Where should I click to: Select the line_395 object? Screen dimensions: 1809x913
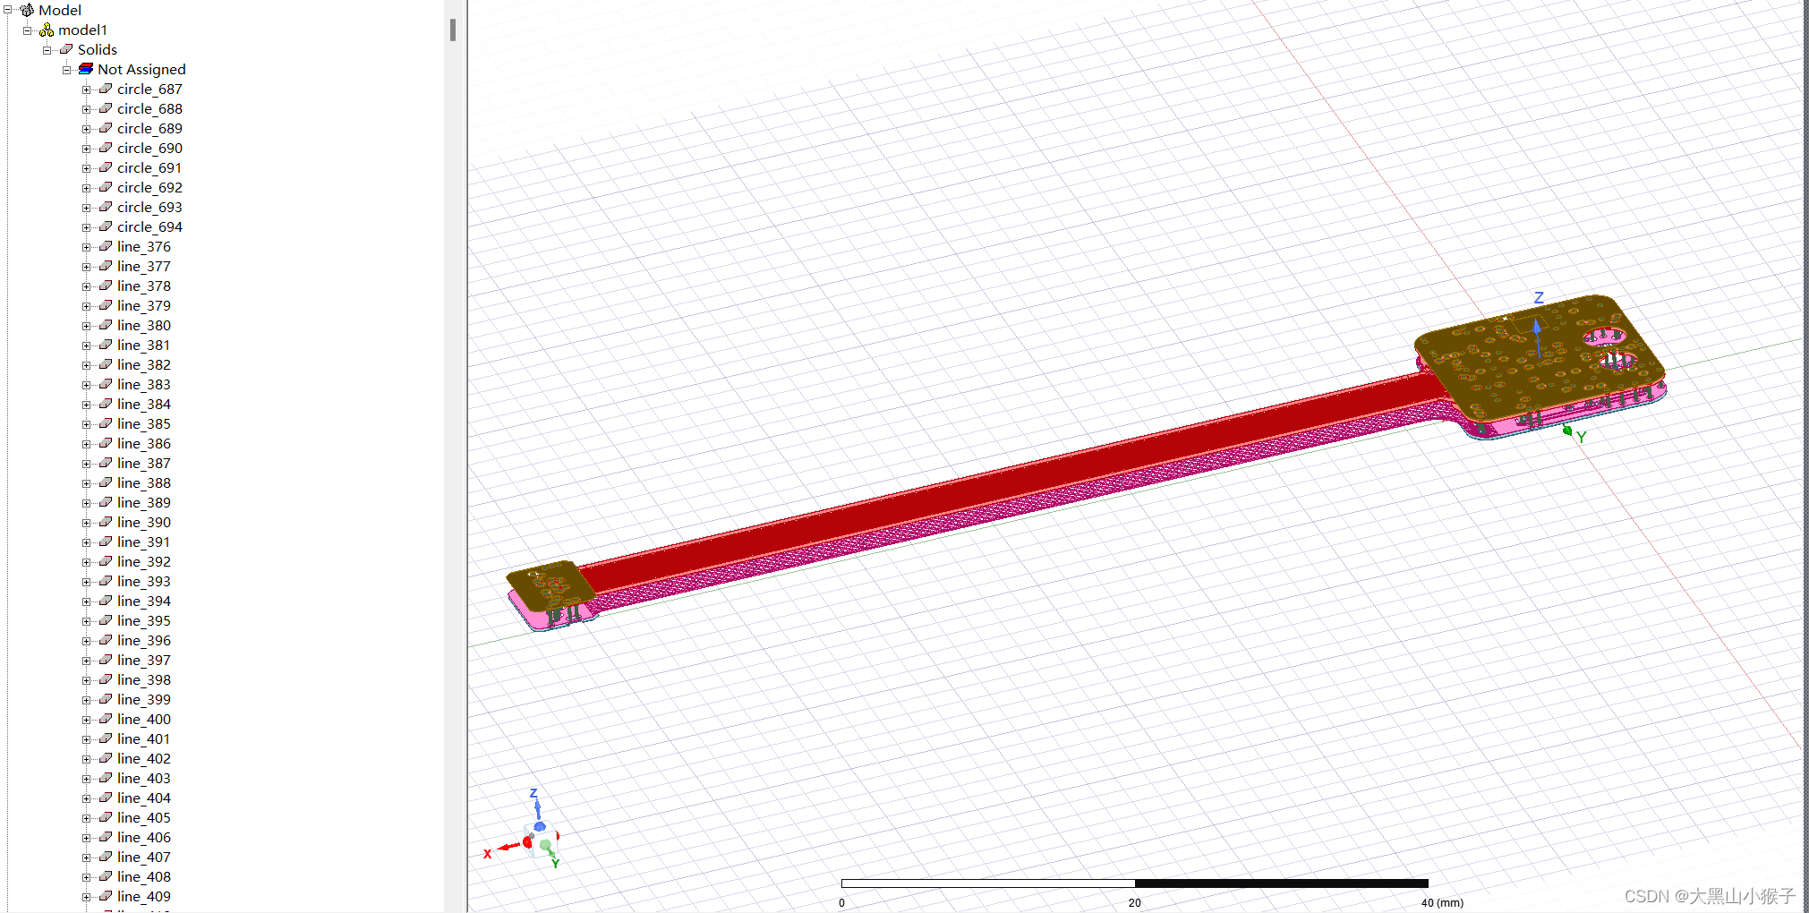coord(143,620)
